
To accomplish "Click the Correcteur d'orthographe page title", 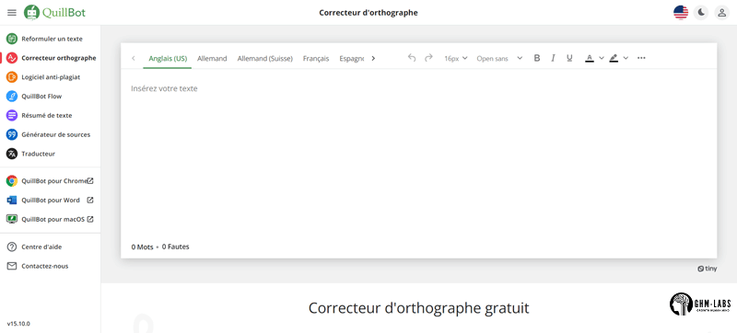I will coord(368,13).
